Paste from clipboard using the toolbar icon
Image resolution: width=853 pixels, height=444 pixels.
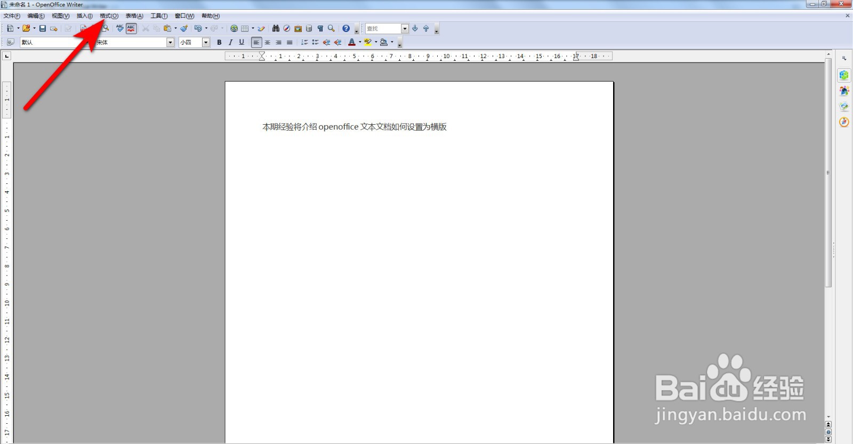pos(167,28)
